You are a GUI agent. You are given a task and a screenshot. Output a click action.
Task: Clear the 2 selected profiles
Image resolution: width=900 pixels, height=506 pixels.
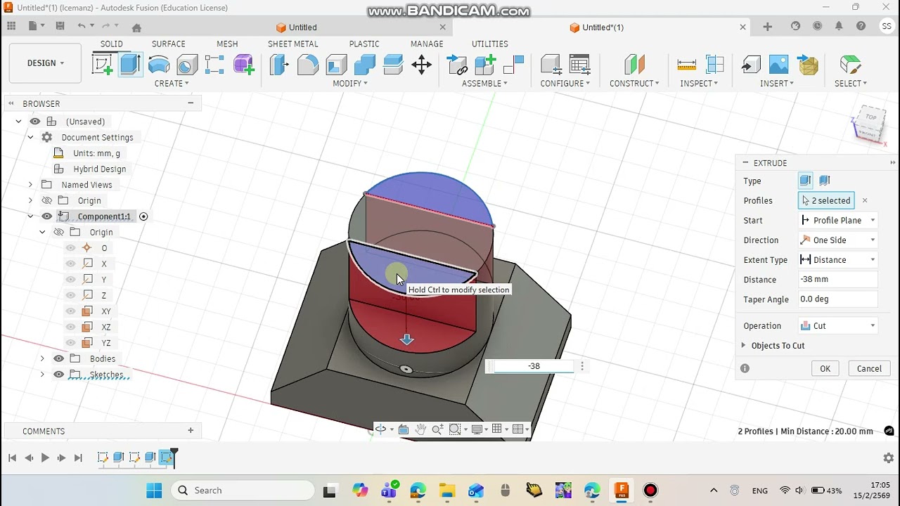coord(865,200)
